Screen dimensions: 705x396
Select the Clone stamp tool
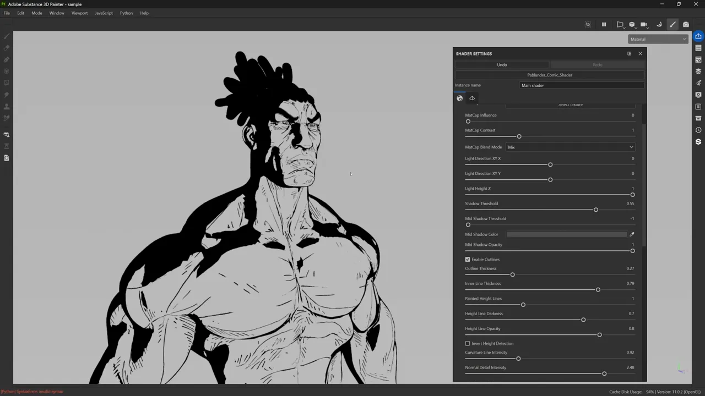coord(7,106)
